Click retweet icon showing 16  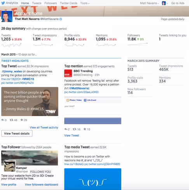75,129
